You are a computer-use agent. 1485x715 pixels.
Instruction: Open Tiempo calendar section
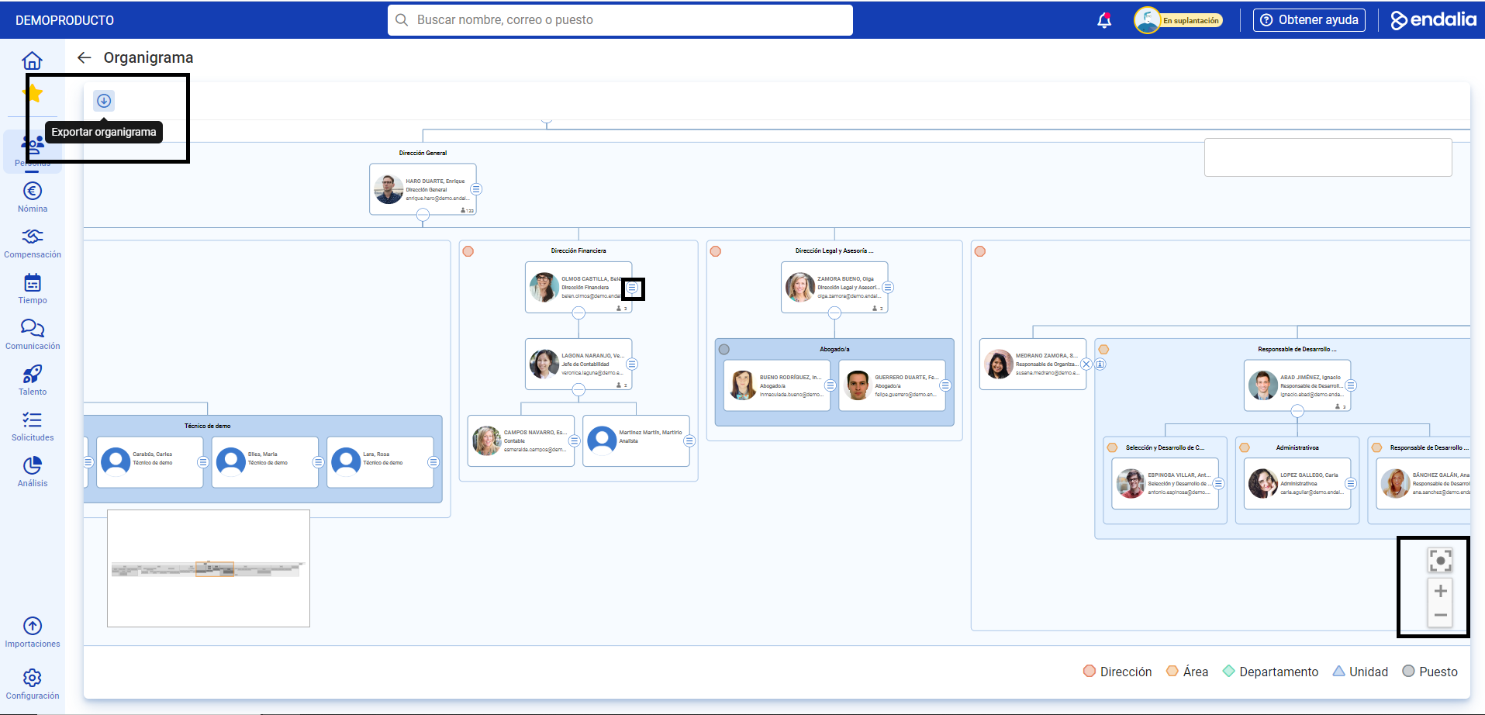tap(33, 288)
